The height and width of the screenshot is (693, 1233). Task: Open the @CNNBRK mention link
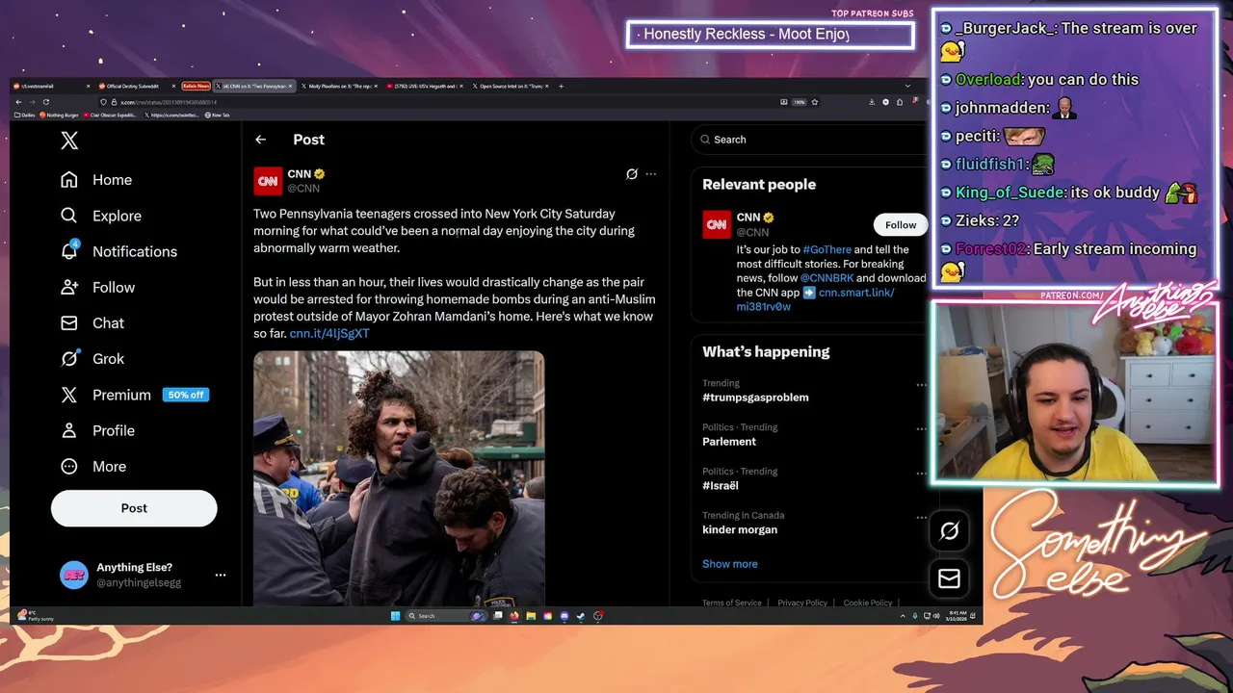click(x=826, y=278)
